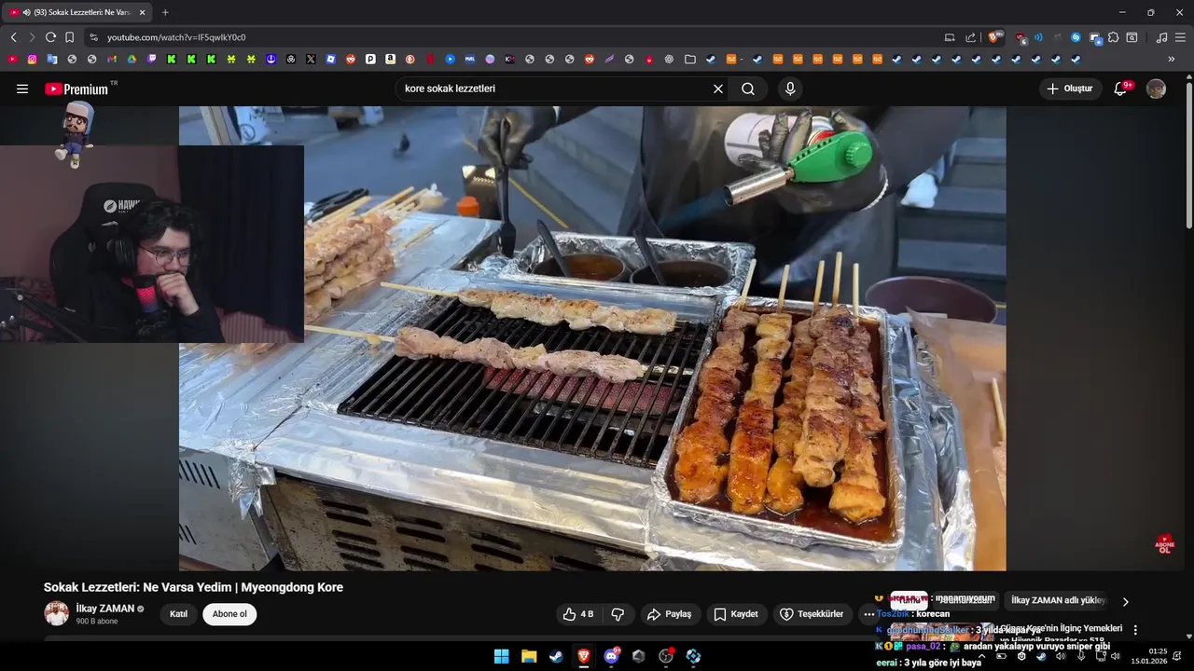Open Brave Shields lion icon

click(x=995, y=37)
